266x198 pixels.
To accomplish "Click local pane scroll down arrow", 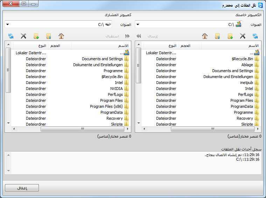I will (x=139, y=123).
